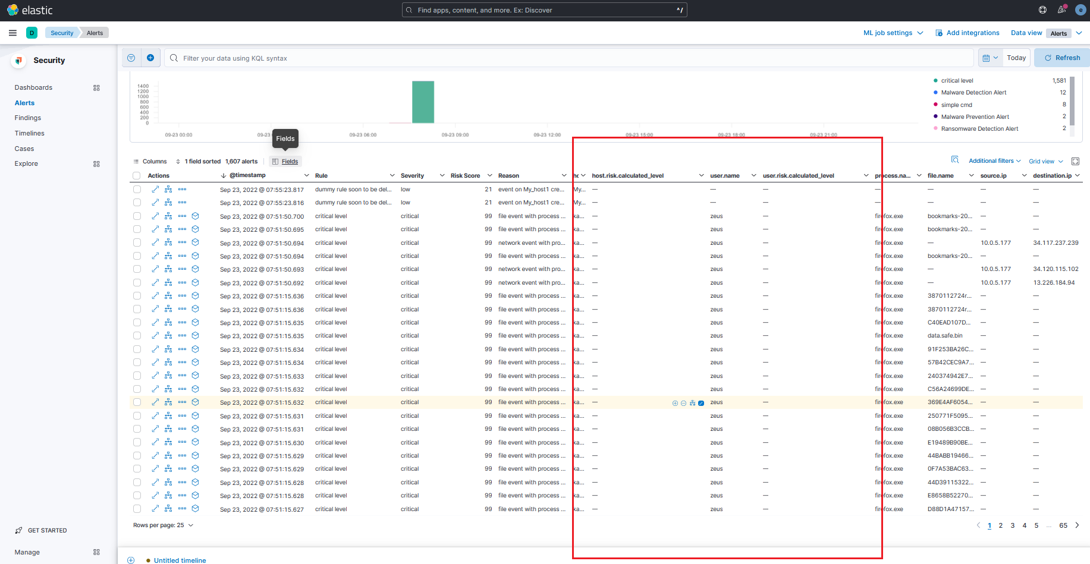
Task: Select the Security breadcrumb tab
Action: pyautogui.click(x=61, y=33)
